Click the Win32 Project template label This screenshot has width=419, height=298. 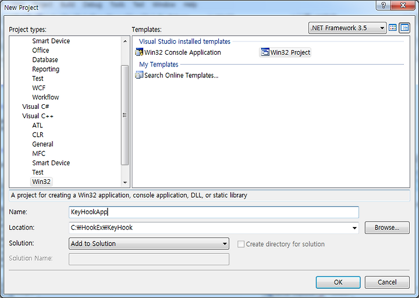click(x=290, y=52)
